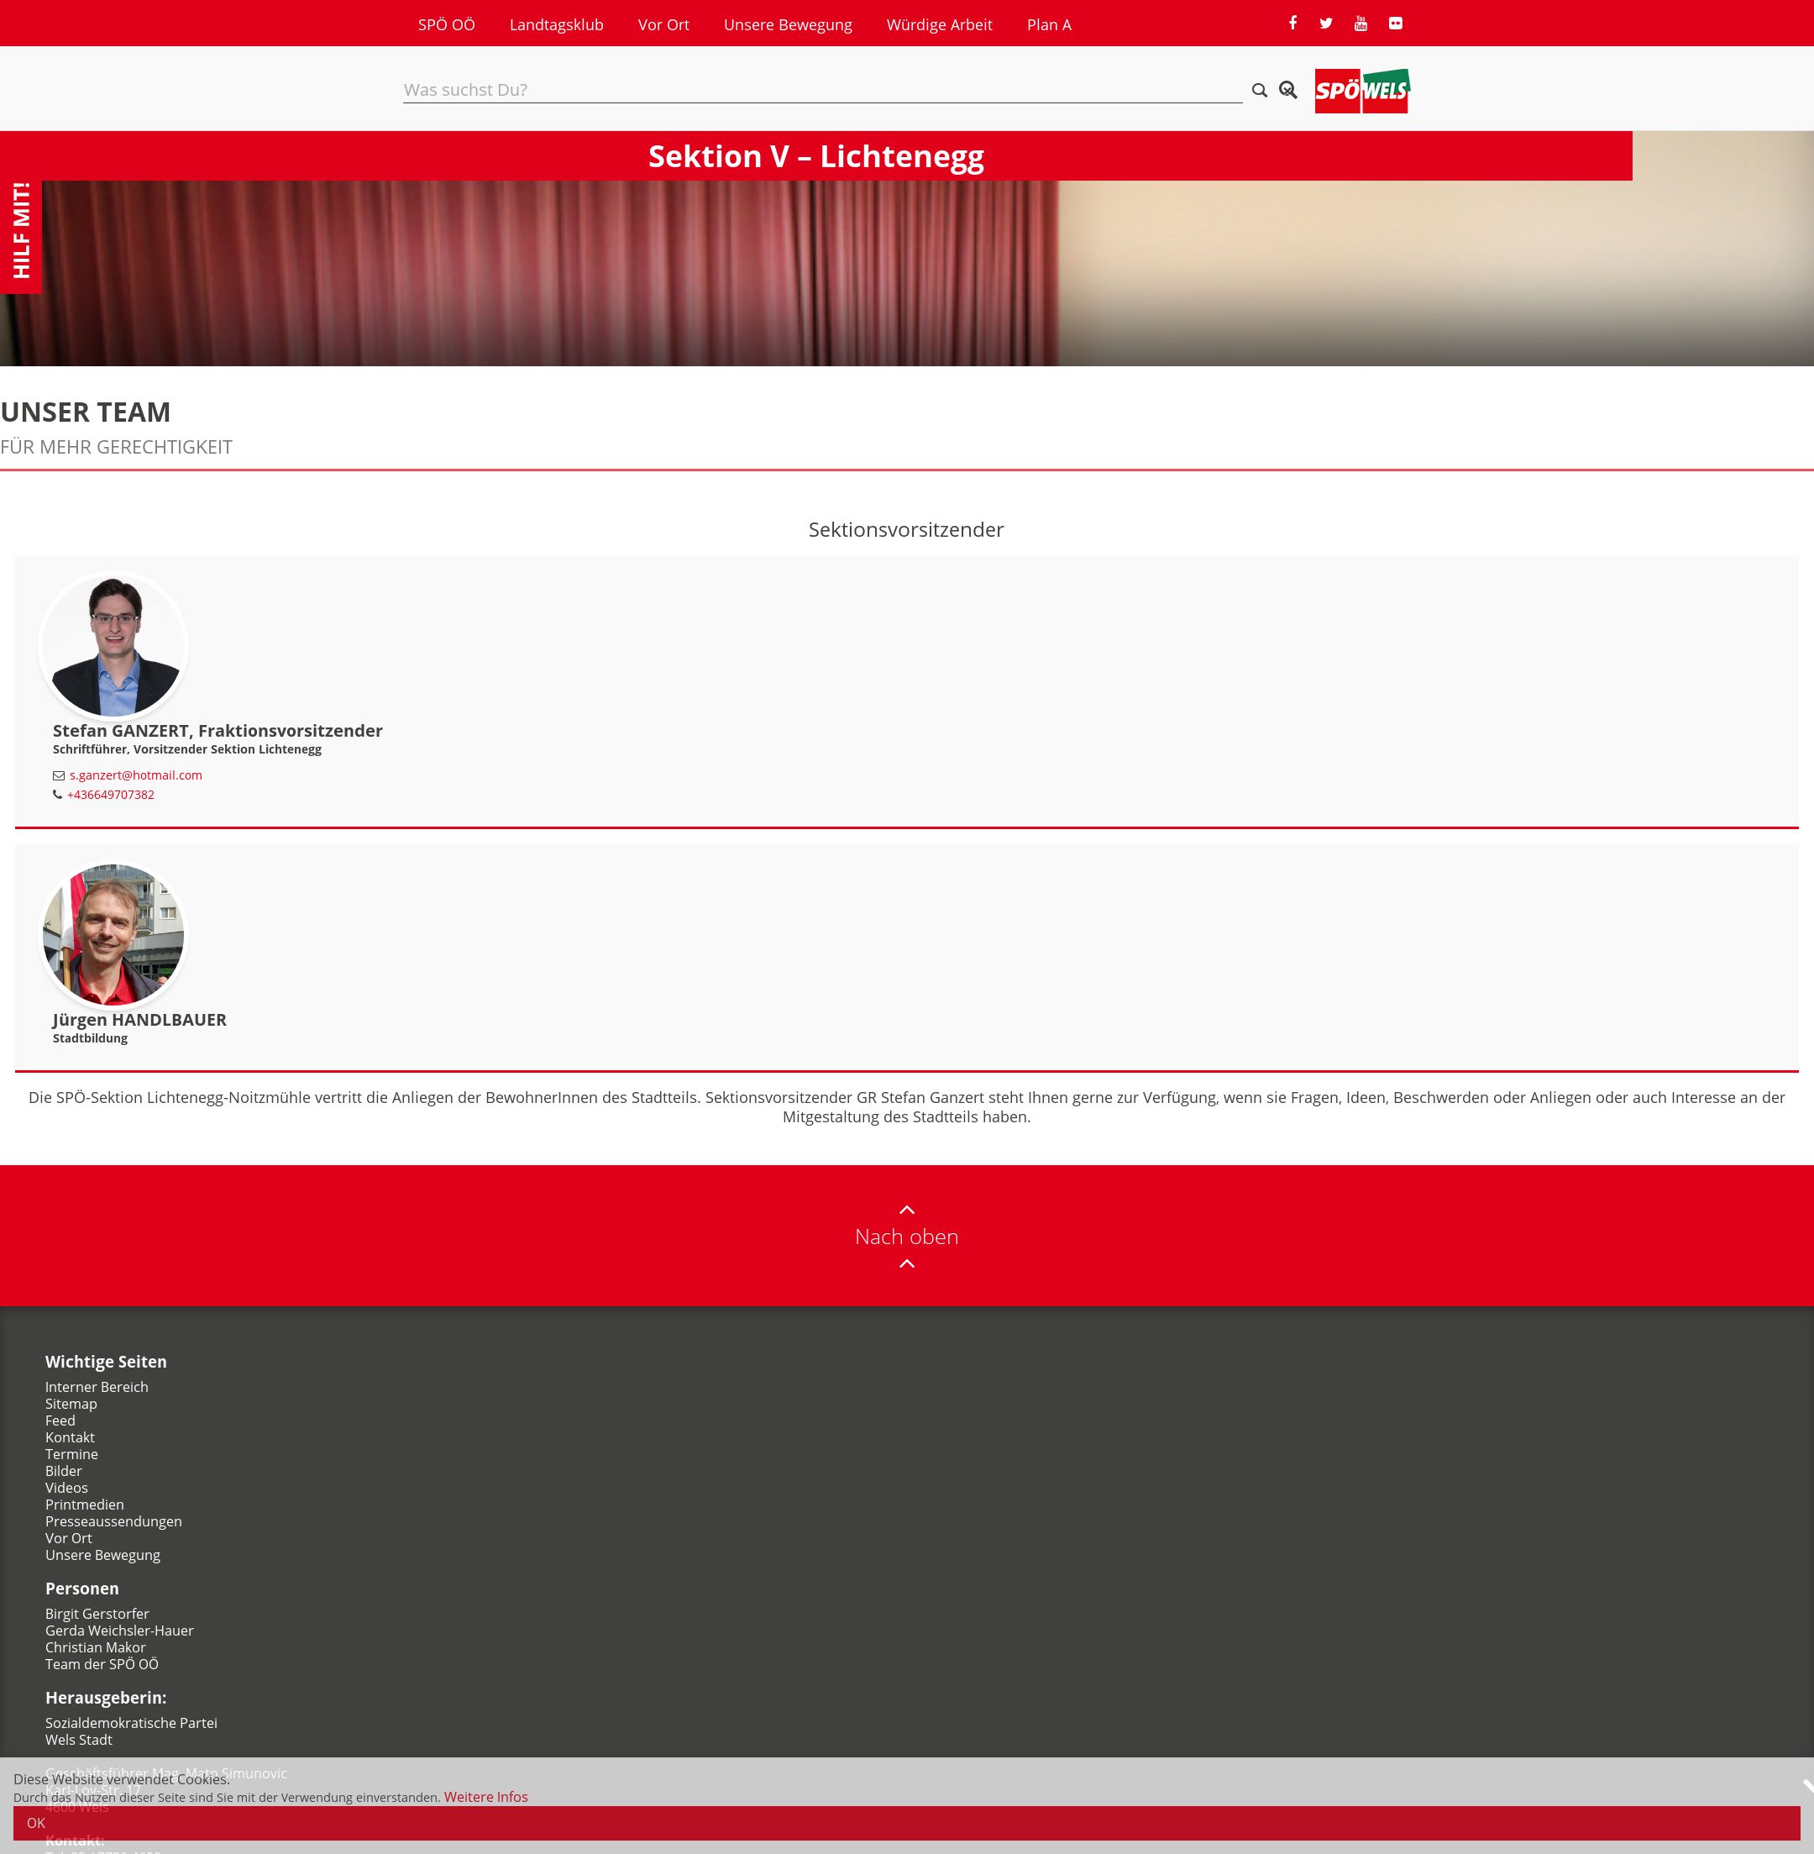
Task: Open Presseaussendungen footer link
Action: click(113, 1521)
